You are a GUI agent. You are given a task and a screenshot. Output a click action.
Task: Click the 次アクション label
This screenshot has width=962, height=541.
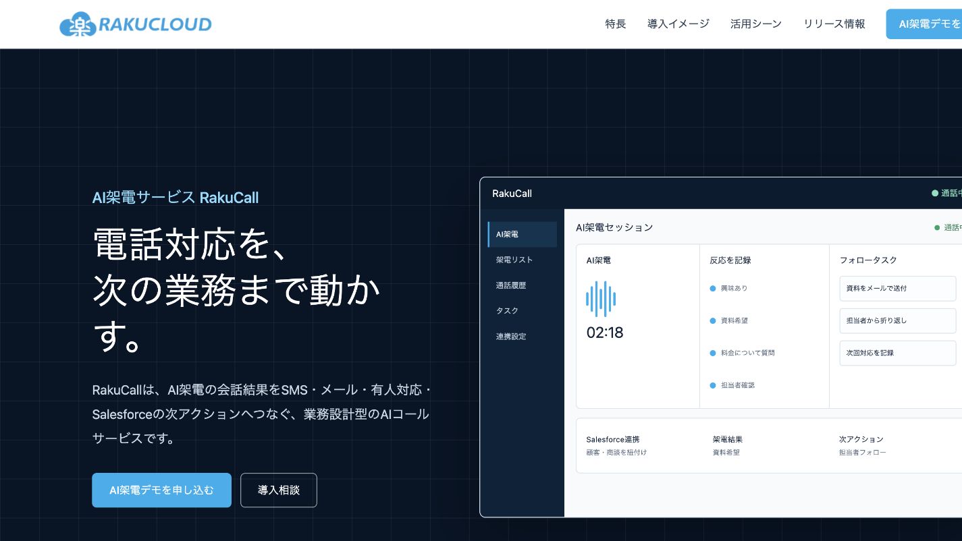coord(861,440)
